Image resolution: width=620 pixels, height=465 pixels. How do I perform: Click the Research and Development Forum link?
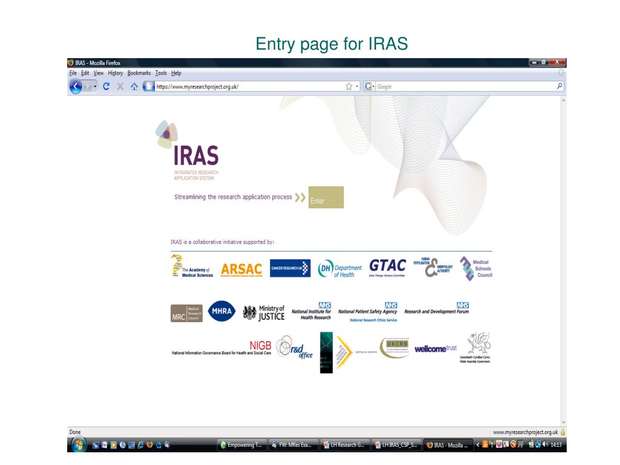[x=437, y=308]
